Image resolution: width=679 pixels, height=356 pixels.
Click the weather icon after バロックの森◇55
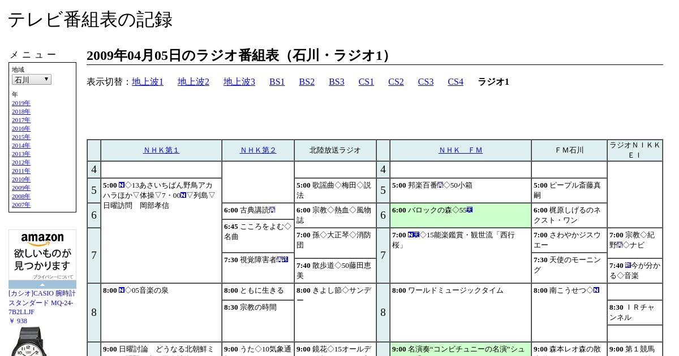[x=470, y=210]
